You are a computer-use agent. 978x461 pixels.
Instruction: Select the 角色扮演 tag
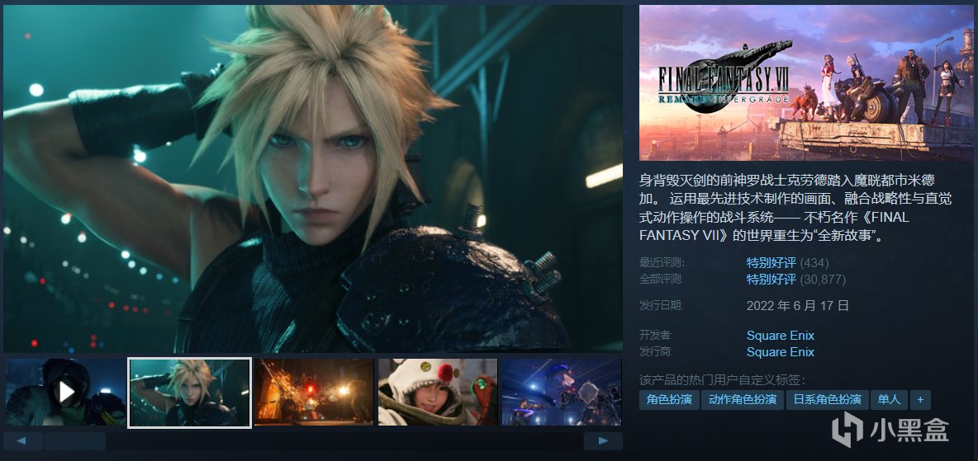669,400
